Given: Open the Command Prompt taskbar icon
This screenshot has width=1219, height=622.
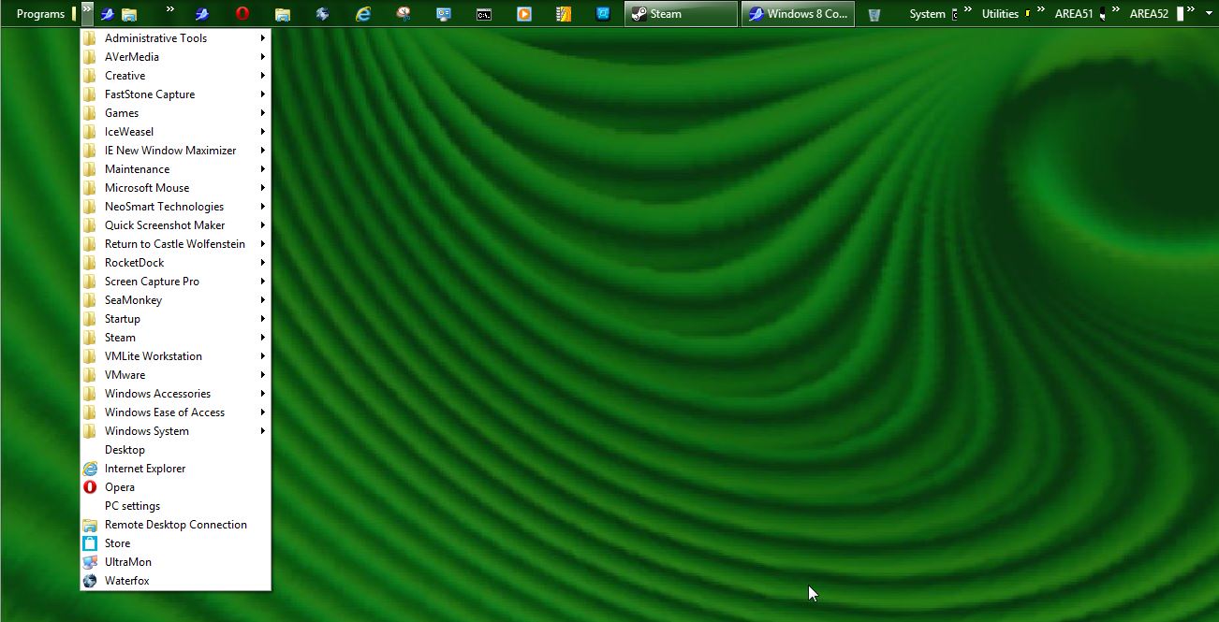Looking at the screenshot, I should [484, 14].
